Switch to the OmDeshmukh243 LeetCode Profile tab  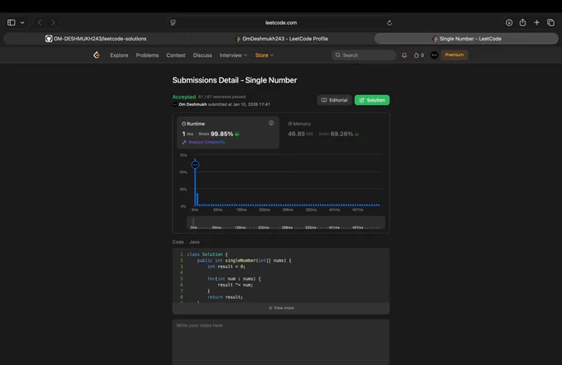[281, 39]
